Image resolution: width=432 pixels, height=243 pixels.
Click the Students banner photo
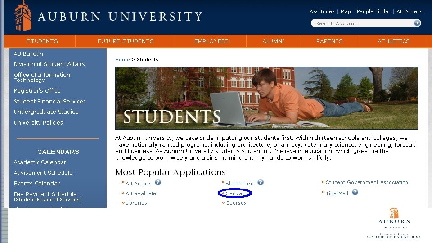click(267, 98)
